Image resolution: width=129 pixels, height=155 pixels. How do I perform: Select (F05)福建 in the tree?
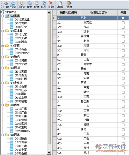21,101
